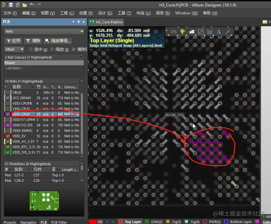Click the Redo arrow icon

(x=39, y=5)
